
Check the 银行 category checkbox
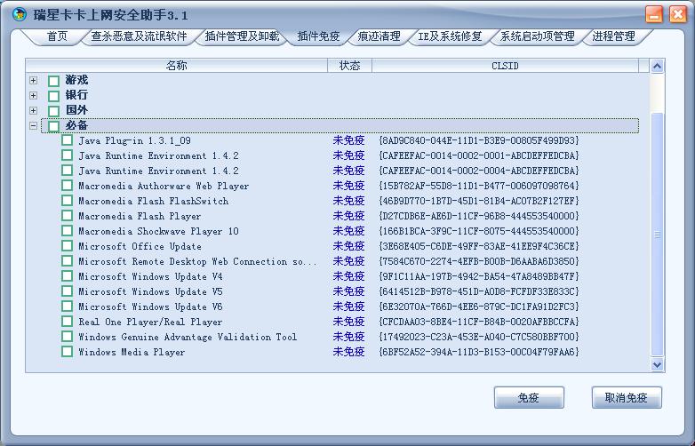coord(53,96)
